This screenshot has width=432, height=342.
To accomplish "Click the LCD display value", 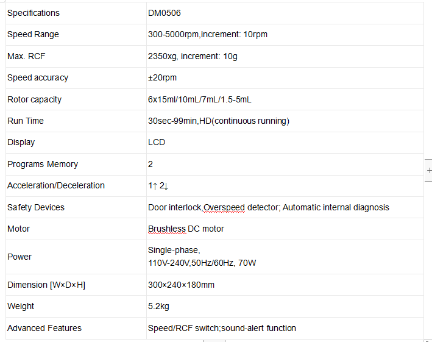I will click(157, 142).
